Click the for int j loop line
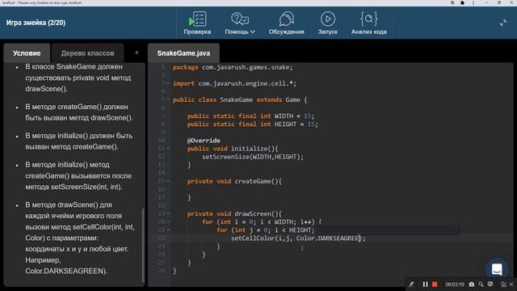 (x=266, y=230)
